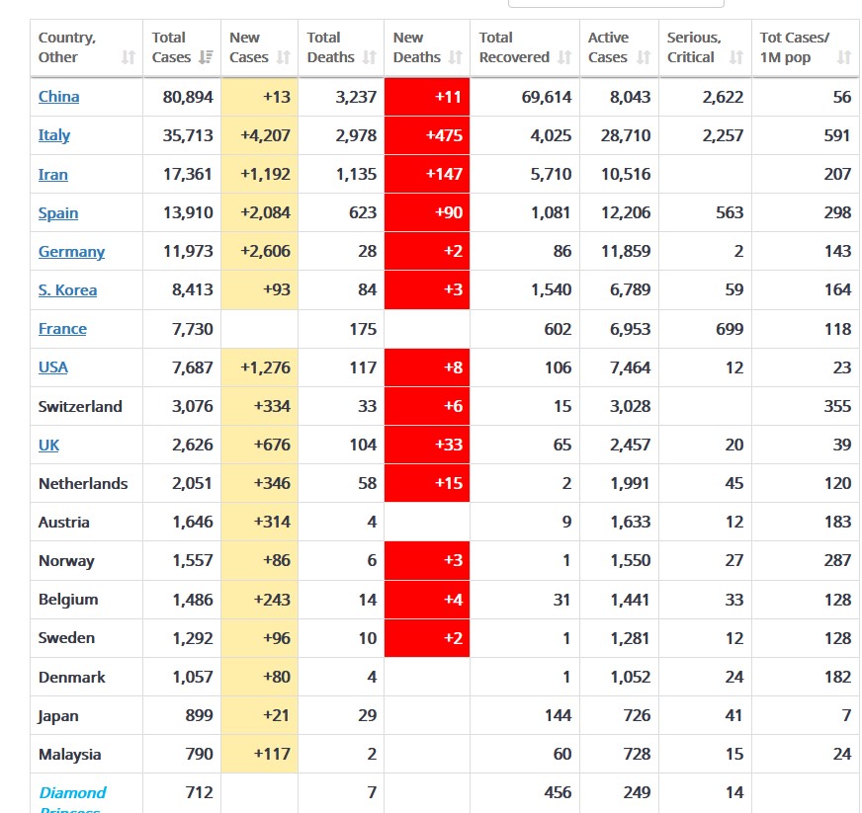862x813 pixels.
Task: Open the China country link
Action: point(58,97)
